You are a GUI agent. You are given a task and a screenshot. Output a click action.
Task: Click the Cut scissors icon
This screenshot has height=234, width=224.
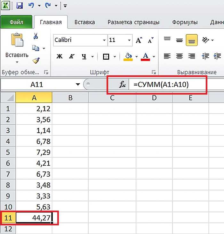point(36,36)
